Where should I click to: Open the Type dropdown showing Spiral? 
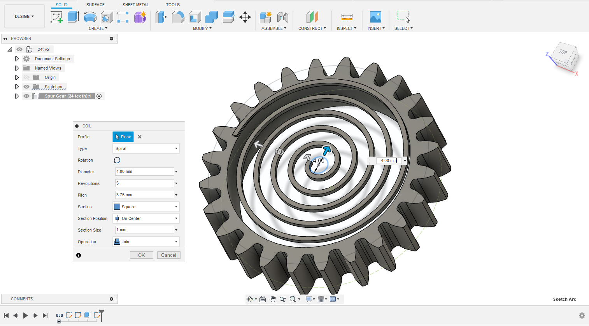[x=146, y=148]
